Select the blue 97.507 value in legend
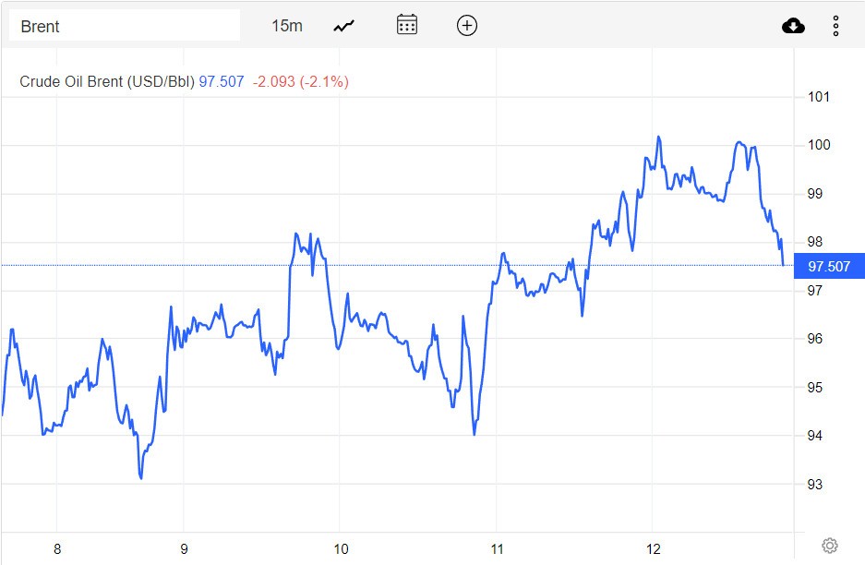865x565 pixels. (222, 81)
